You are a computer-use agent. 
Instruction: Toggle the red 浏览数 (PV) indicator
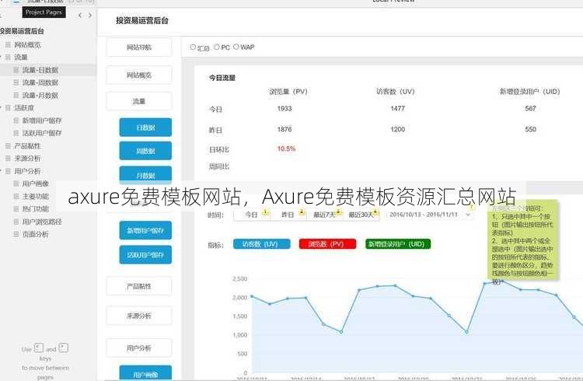327,244
